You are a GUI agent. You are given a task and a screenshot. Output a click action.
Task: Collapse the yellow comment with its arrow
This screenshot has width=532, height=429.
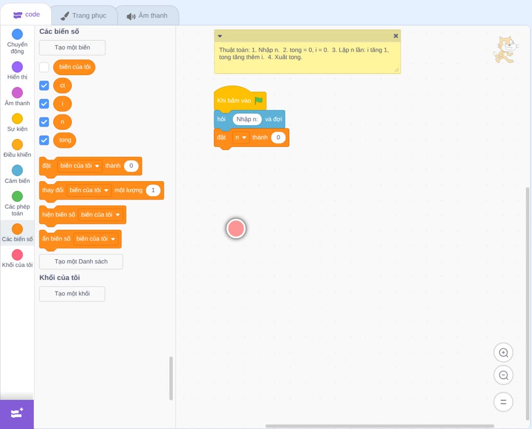220,36
